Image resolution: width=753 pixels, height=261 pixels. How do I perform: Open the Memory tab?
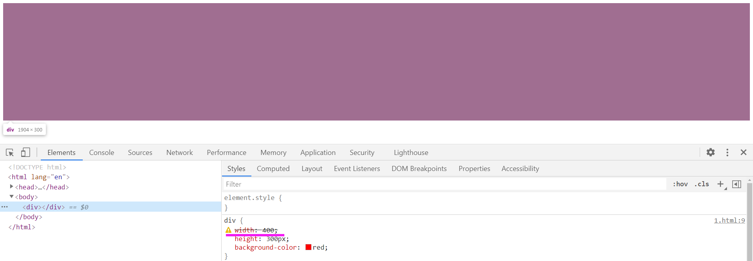tap(273, 153)
